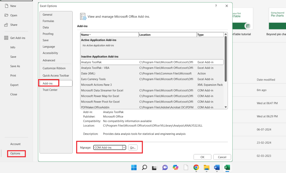Image resolution: width=286 pixels, height=173 pixels.
Task: Select Microsoft Power Pivot for Excel row
Action: [x=152, y=102]
